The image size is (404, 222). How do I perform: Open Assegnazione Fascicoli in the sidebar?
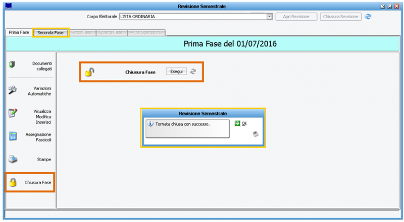click(x=38, y=137)
